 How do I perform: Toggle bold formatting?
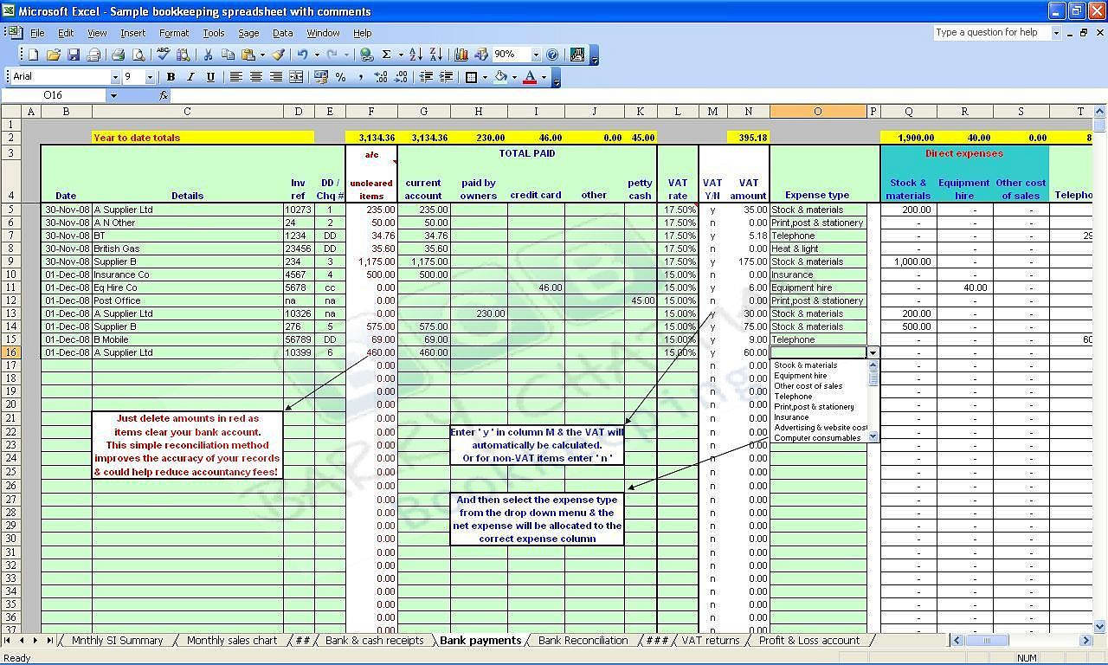pos(170,77)
